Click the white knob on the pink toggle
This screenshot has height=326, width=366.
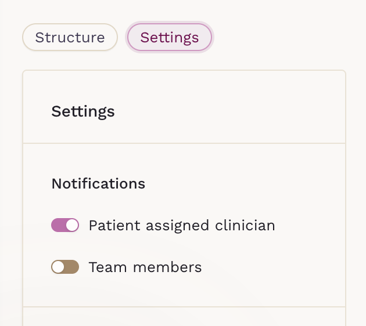pyautogui.click(x=72, y=225)
